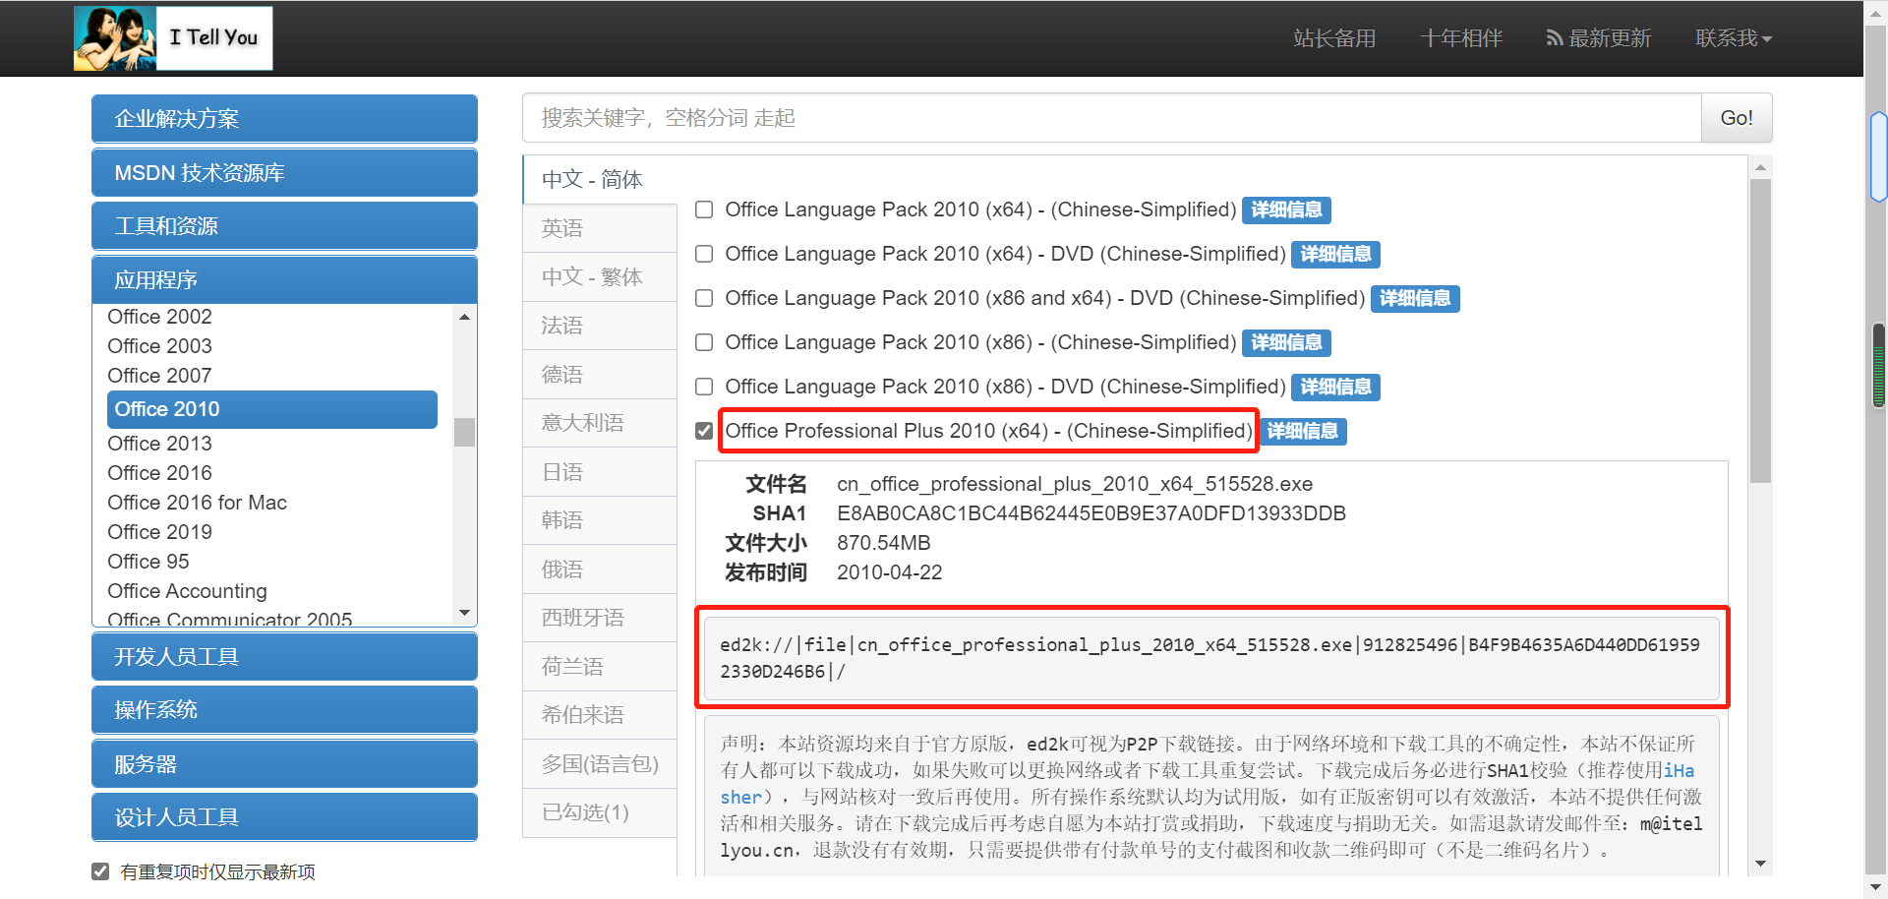Image resolution: width=1888 pixels, height=899 pixels.
Task: Open the iHasher recommended tool link
Action: click(1679, 770)
